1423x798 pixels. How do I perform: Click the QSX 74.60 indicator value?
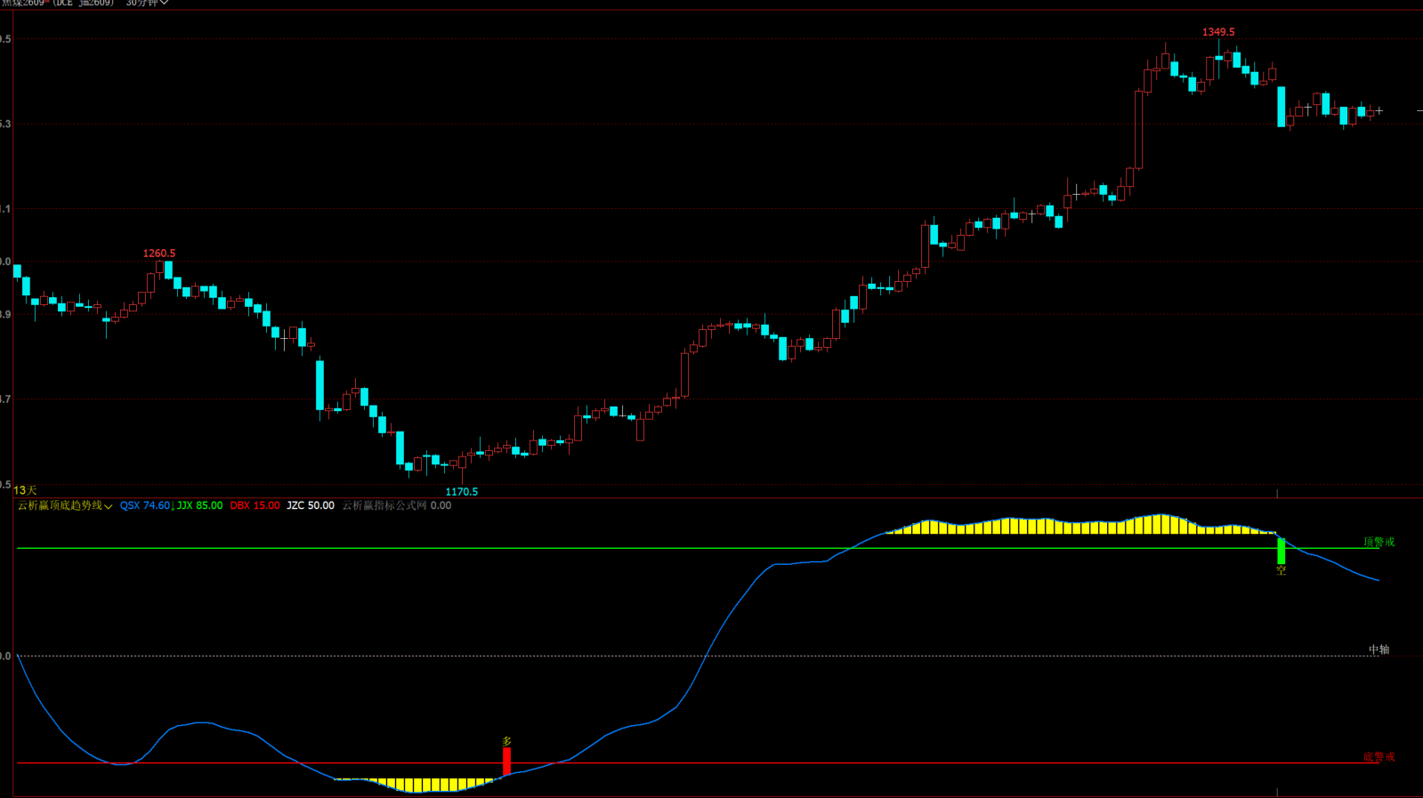[x=145, y=505]
